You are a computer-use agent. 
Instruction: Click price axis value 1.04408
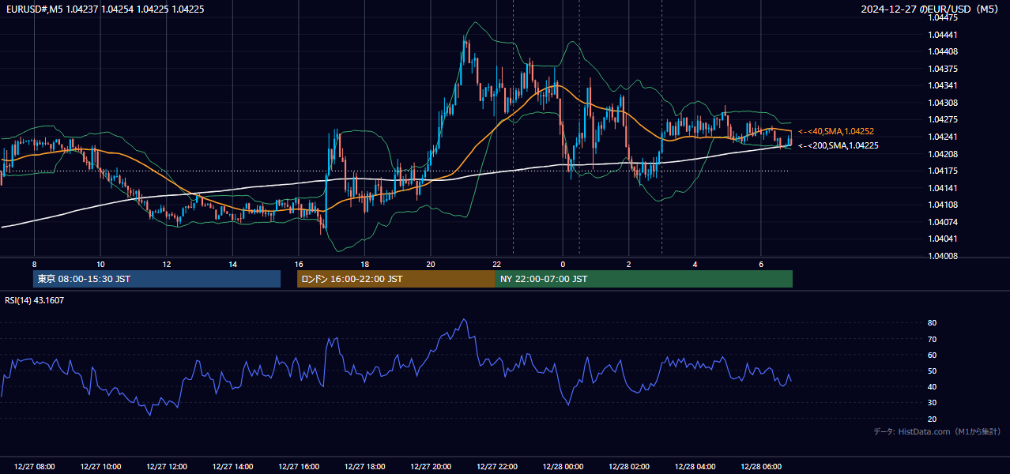943,51
